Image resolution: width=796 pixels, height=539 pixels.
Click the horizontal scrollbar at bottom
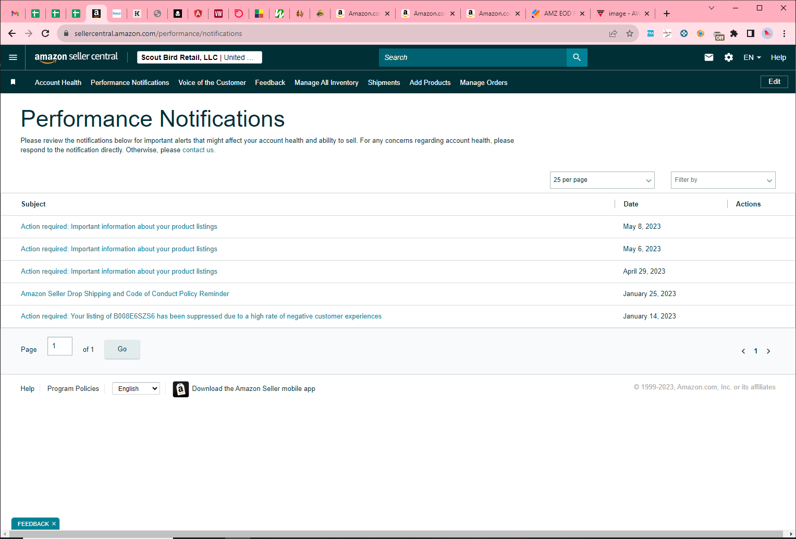coord(395,534)
